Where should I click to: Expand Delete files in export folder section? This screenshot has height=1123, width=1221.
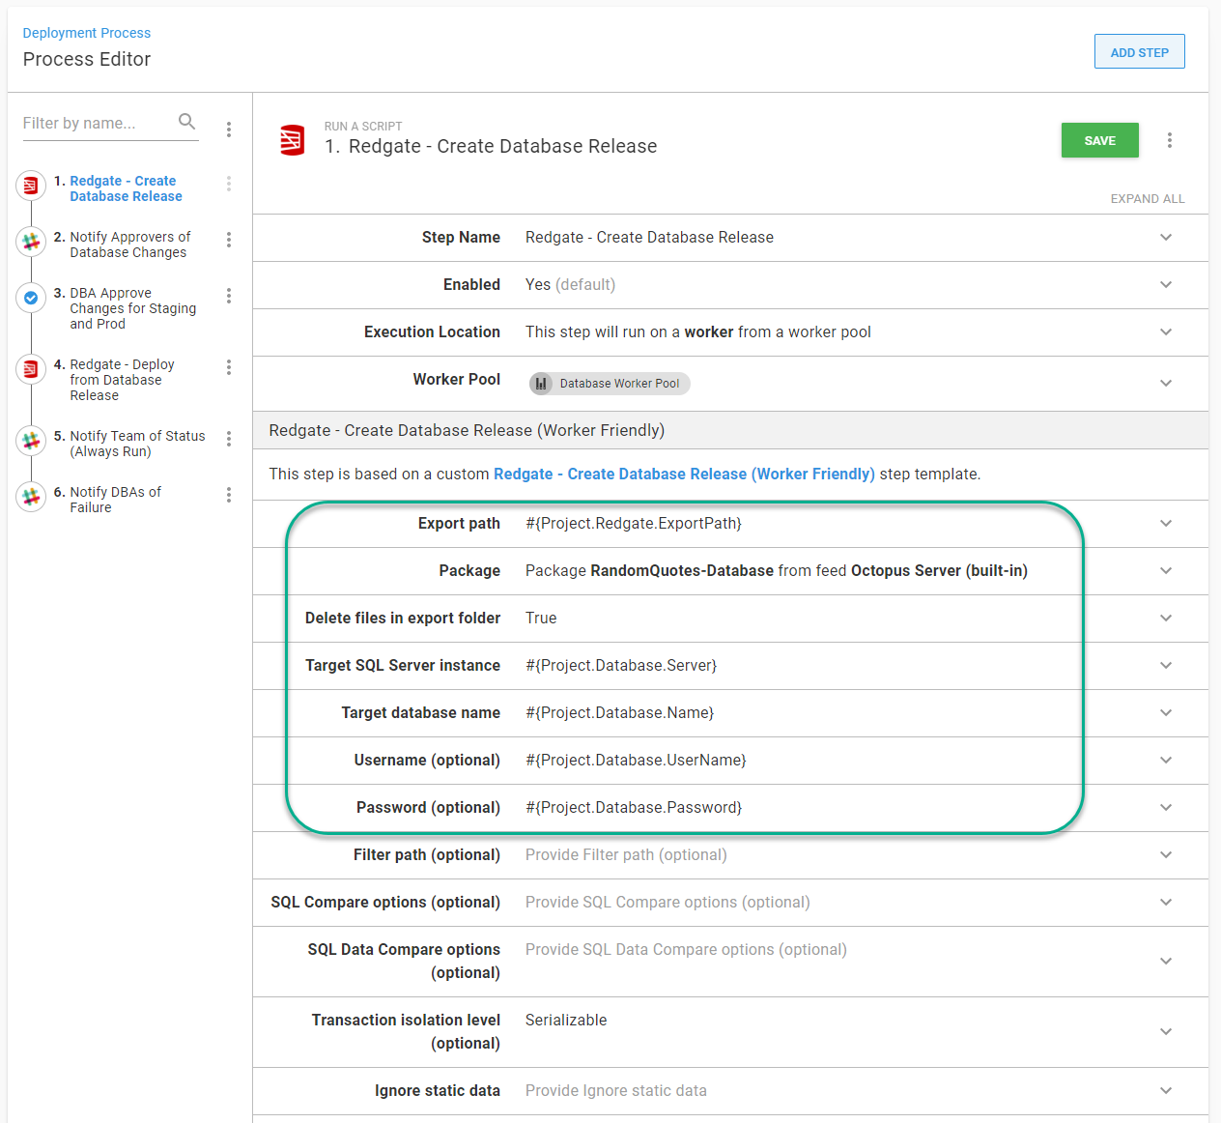[x=1166, y=619]
